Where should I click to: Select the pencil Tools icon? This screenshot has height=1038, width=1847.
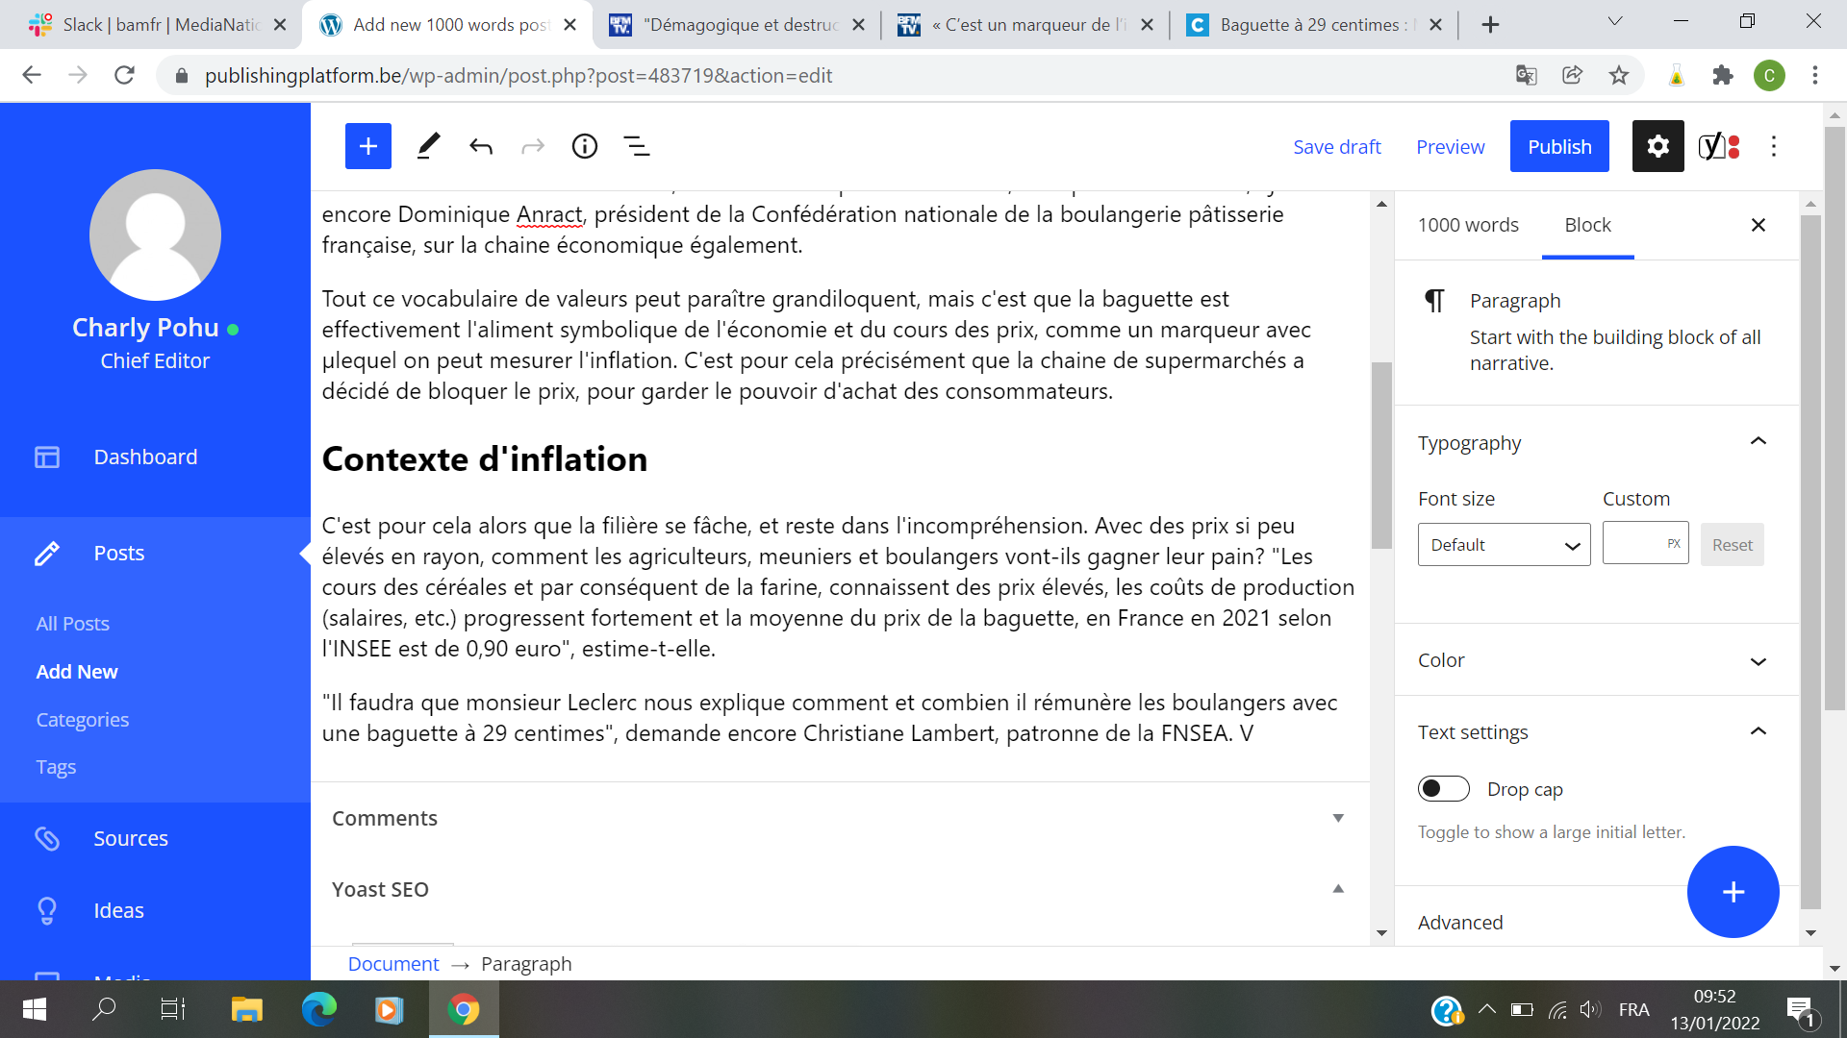click(428, 146)
